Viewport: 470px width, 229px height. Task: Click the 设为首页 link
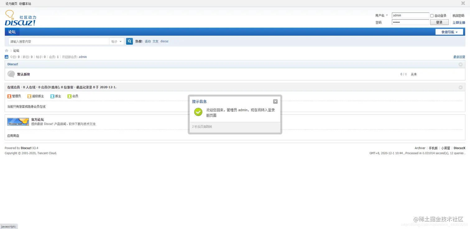pos(11,4)
